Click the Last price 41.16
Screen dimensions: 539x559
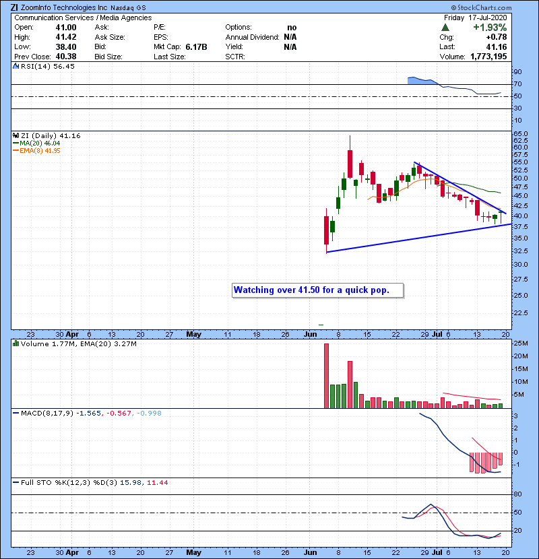point(497,47)
